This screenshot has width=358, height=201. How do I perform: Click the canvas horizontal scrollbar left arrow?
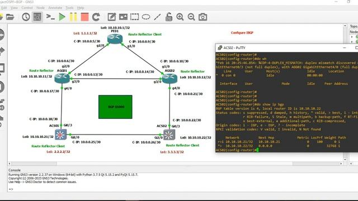point(10,164)
